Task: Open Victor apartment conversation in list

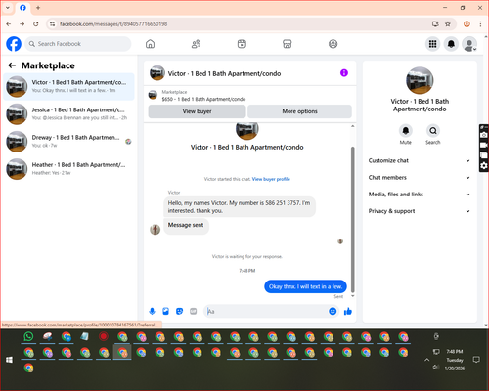Action: (68, 86)
